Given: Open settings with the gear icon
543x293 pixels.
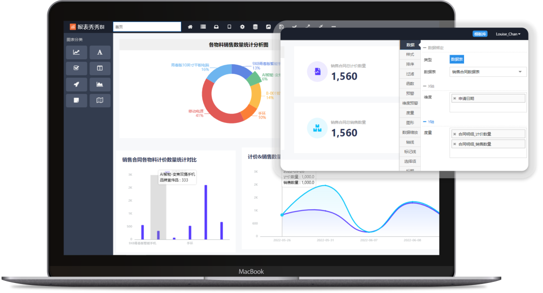Looking at the screenshot, I should (x=242, y=27).
